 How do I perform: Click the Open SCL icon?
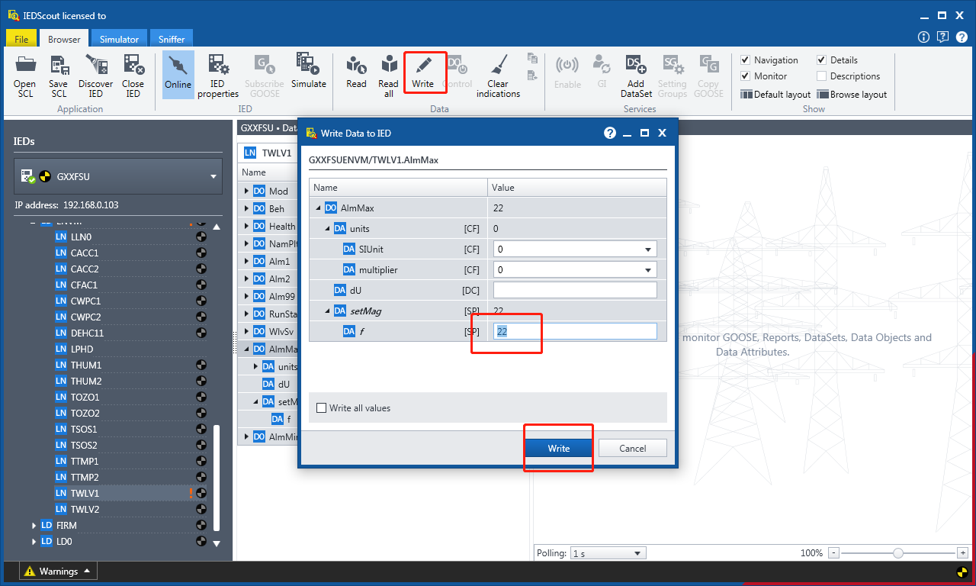25,66
